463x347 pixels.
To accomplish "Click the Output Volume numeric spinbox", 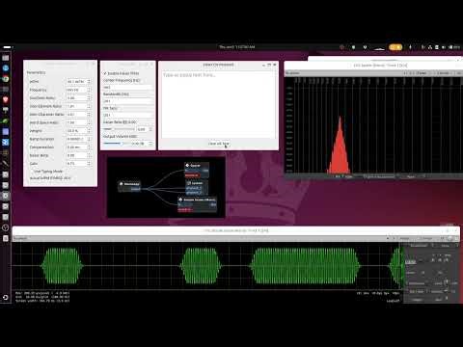I will click(142, 144).
